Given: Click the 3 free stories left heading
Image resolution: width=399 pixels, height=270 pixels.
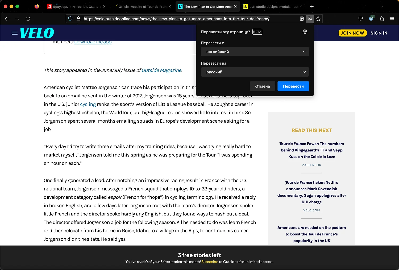Looking at the screenshot, I should 199,255.
